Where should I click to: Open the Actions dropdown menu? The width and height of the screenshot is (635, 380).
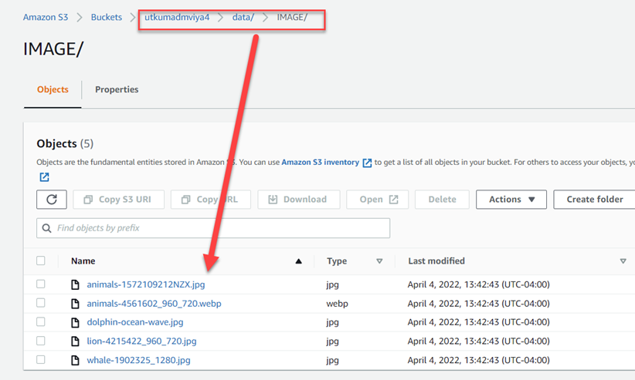click(x=511, y=200)
